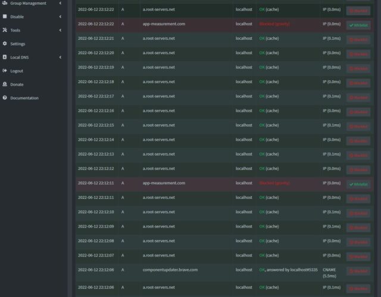
Task: Blacklist a.root-servers.net in 22:12:12 row
Action: (x=358, y=170)
